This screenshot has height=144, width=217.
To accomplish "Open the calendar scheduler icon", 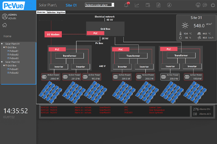I will tap(147, 5).
